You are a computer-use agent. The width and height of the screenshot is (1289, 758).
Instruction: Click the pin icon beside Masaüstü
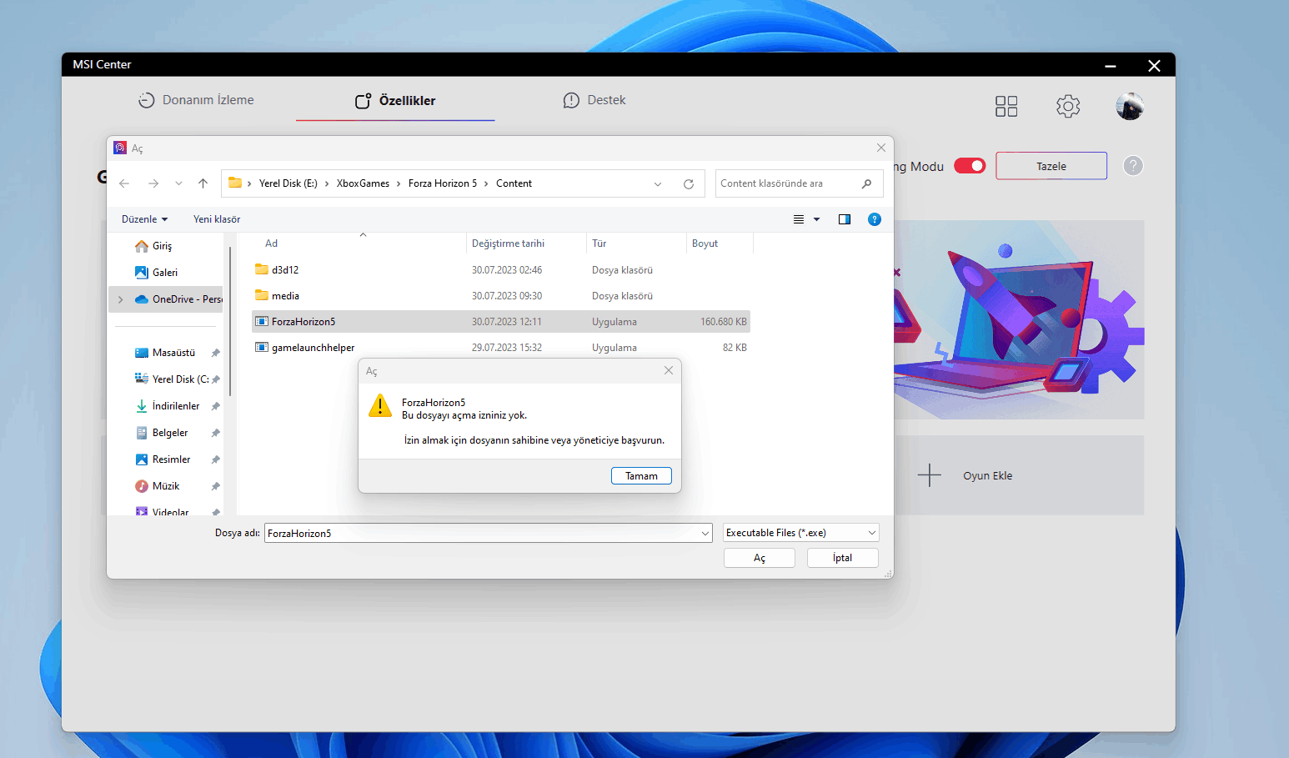click(x=215, y=353)
